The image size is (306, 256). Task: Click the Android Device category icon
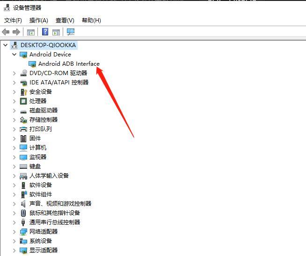(x=23, y=55)
